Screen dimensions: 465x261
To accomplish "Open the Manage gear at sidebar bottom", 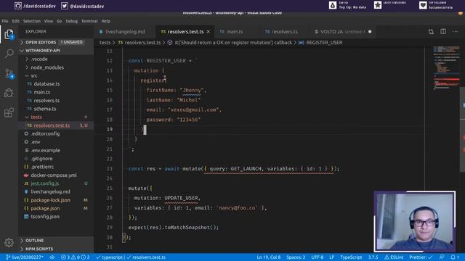I will coord(9,243).
